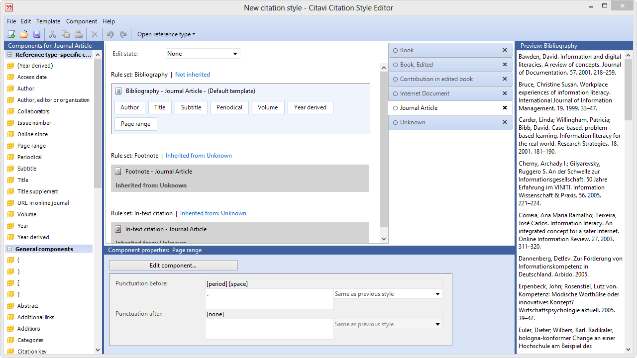Click the Cut scissors toolbar icon

tap(52, 34)
